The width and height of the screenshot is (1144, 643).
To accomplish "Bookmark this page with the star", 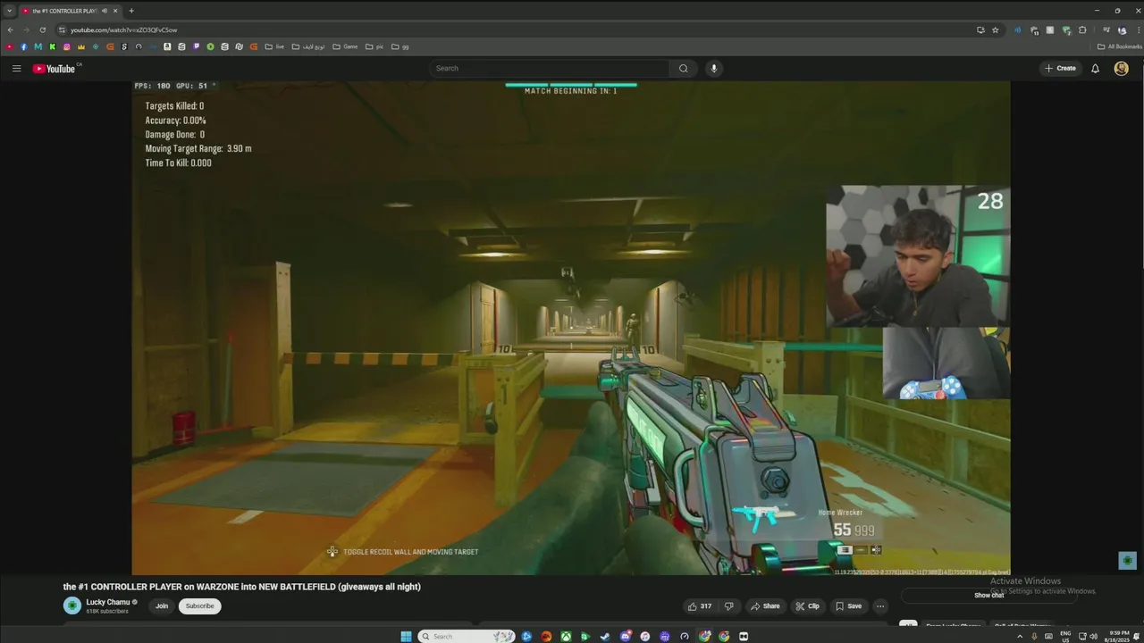I will click(996, 30).
